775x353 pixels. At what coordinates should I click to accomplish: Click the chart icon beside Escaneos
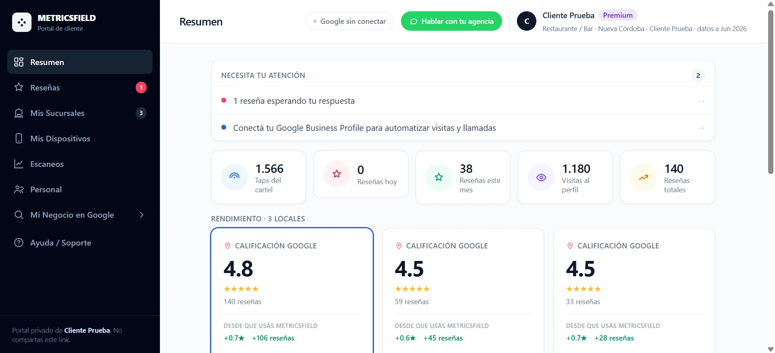[x=19, y=164]
